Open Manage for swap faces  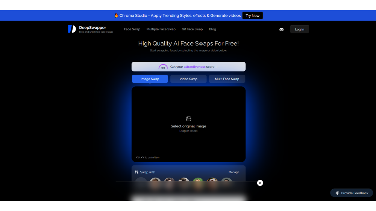233,172
